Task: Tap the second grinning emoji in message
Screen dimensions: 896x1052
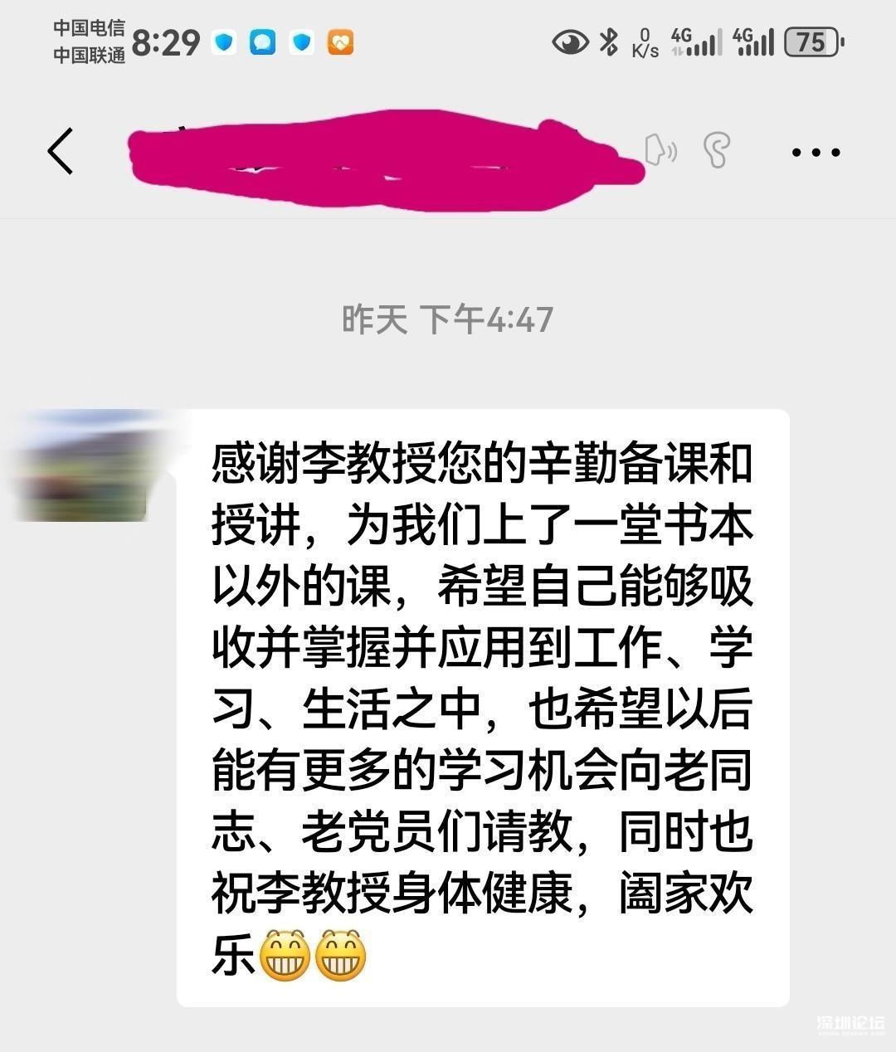Action: (x=341, y=956)
